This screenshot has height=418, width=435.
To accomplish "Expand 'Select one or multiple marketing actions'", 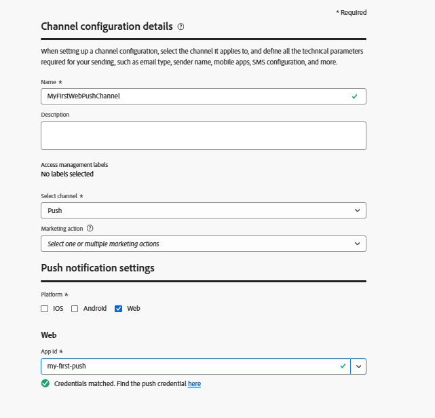I will tap(197, 244).
